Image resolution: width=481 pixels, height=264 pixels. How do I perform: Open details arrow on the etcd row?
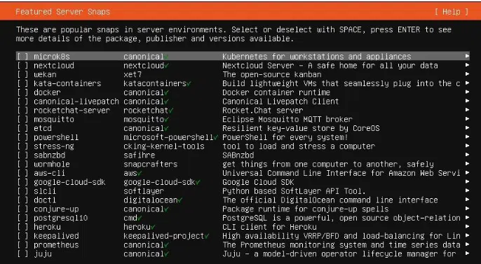(467, 128)
